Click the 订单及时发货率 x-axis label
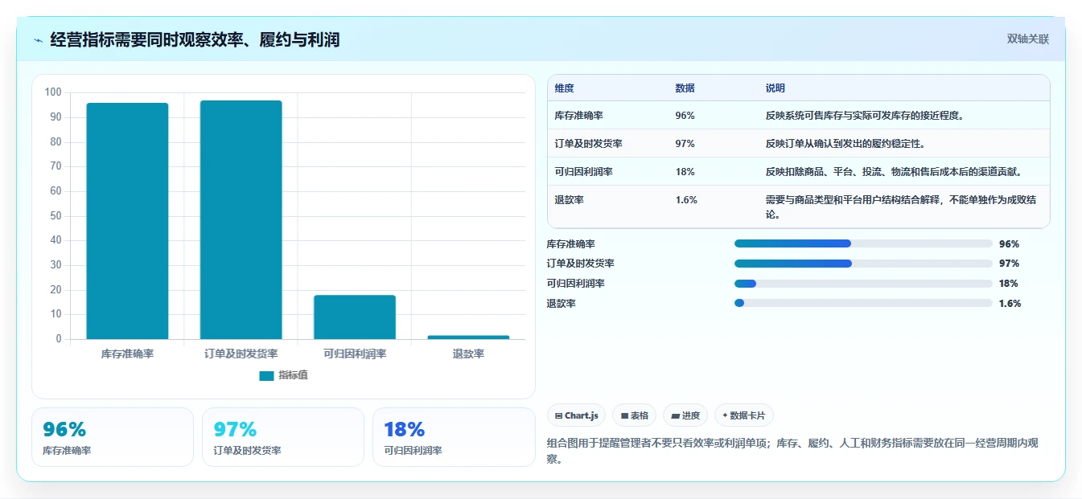 pos(241,354)
